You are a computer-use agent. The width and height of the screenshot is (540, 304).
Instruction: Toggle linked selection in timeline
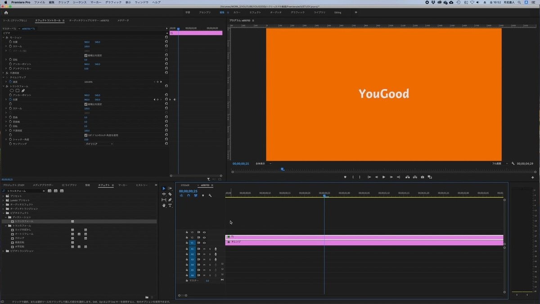(x=196, y=195)
